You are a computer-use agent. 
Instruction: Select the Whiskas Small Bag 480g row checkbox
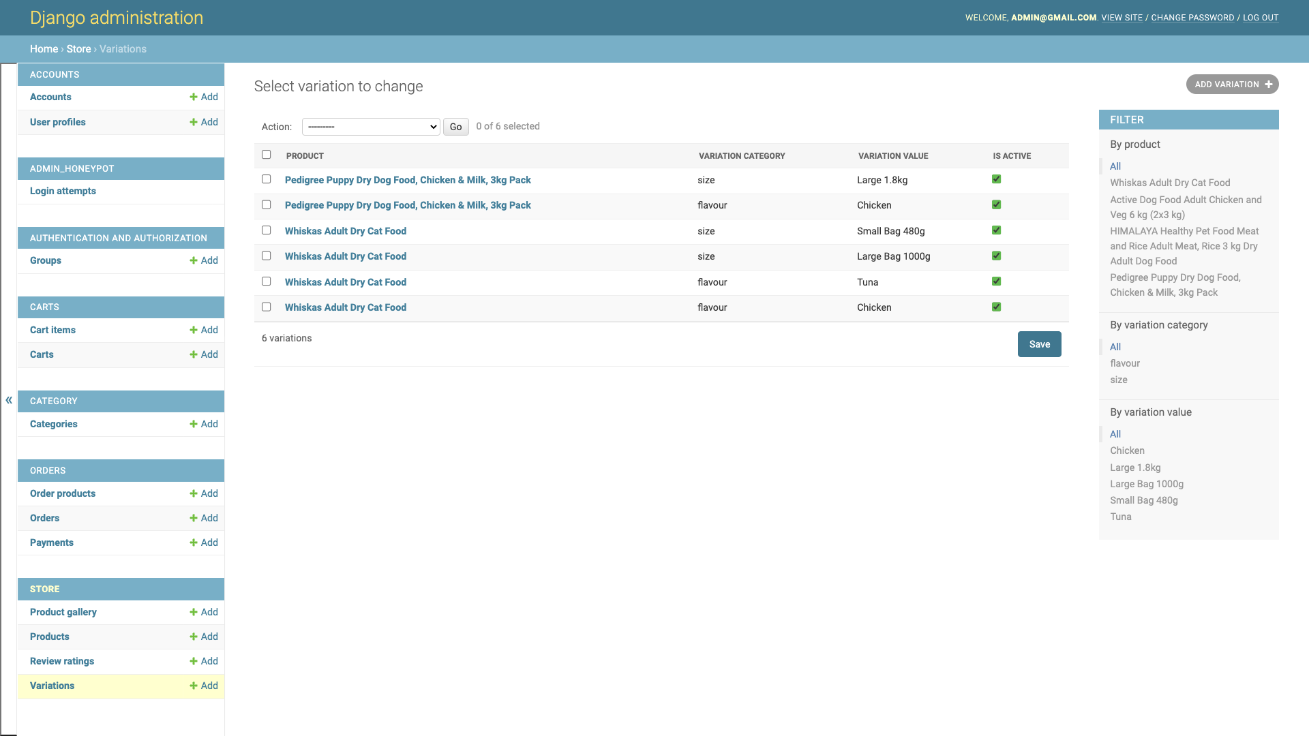click(267, 230)
